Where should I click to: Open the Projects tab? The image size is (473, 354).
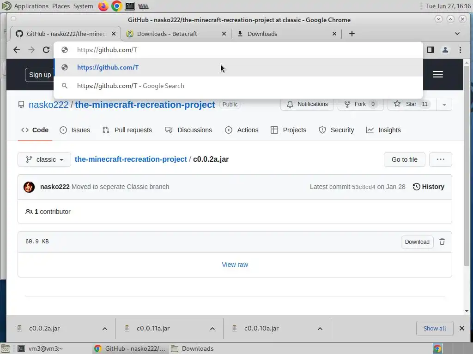[288, 130]
